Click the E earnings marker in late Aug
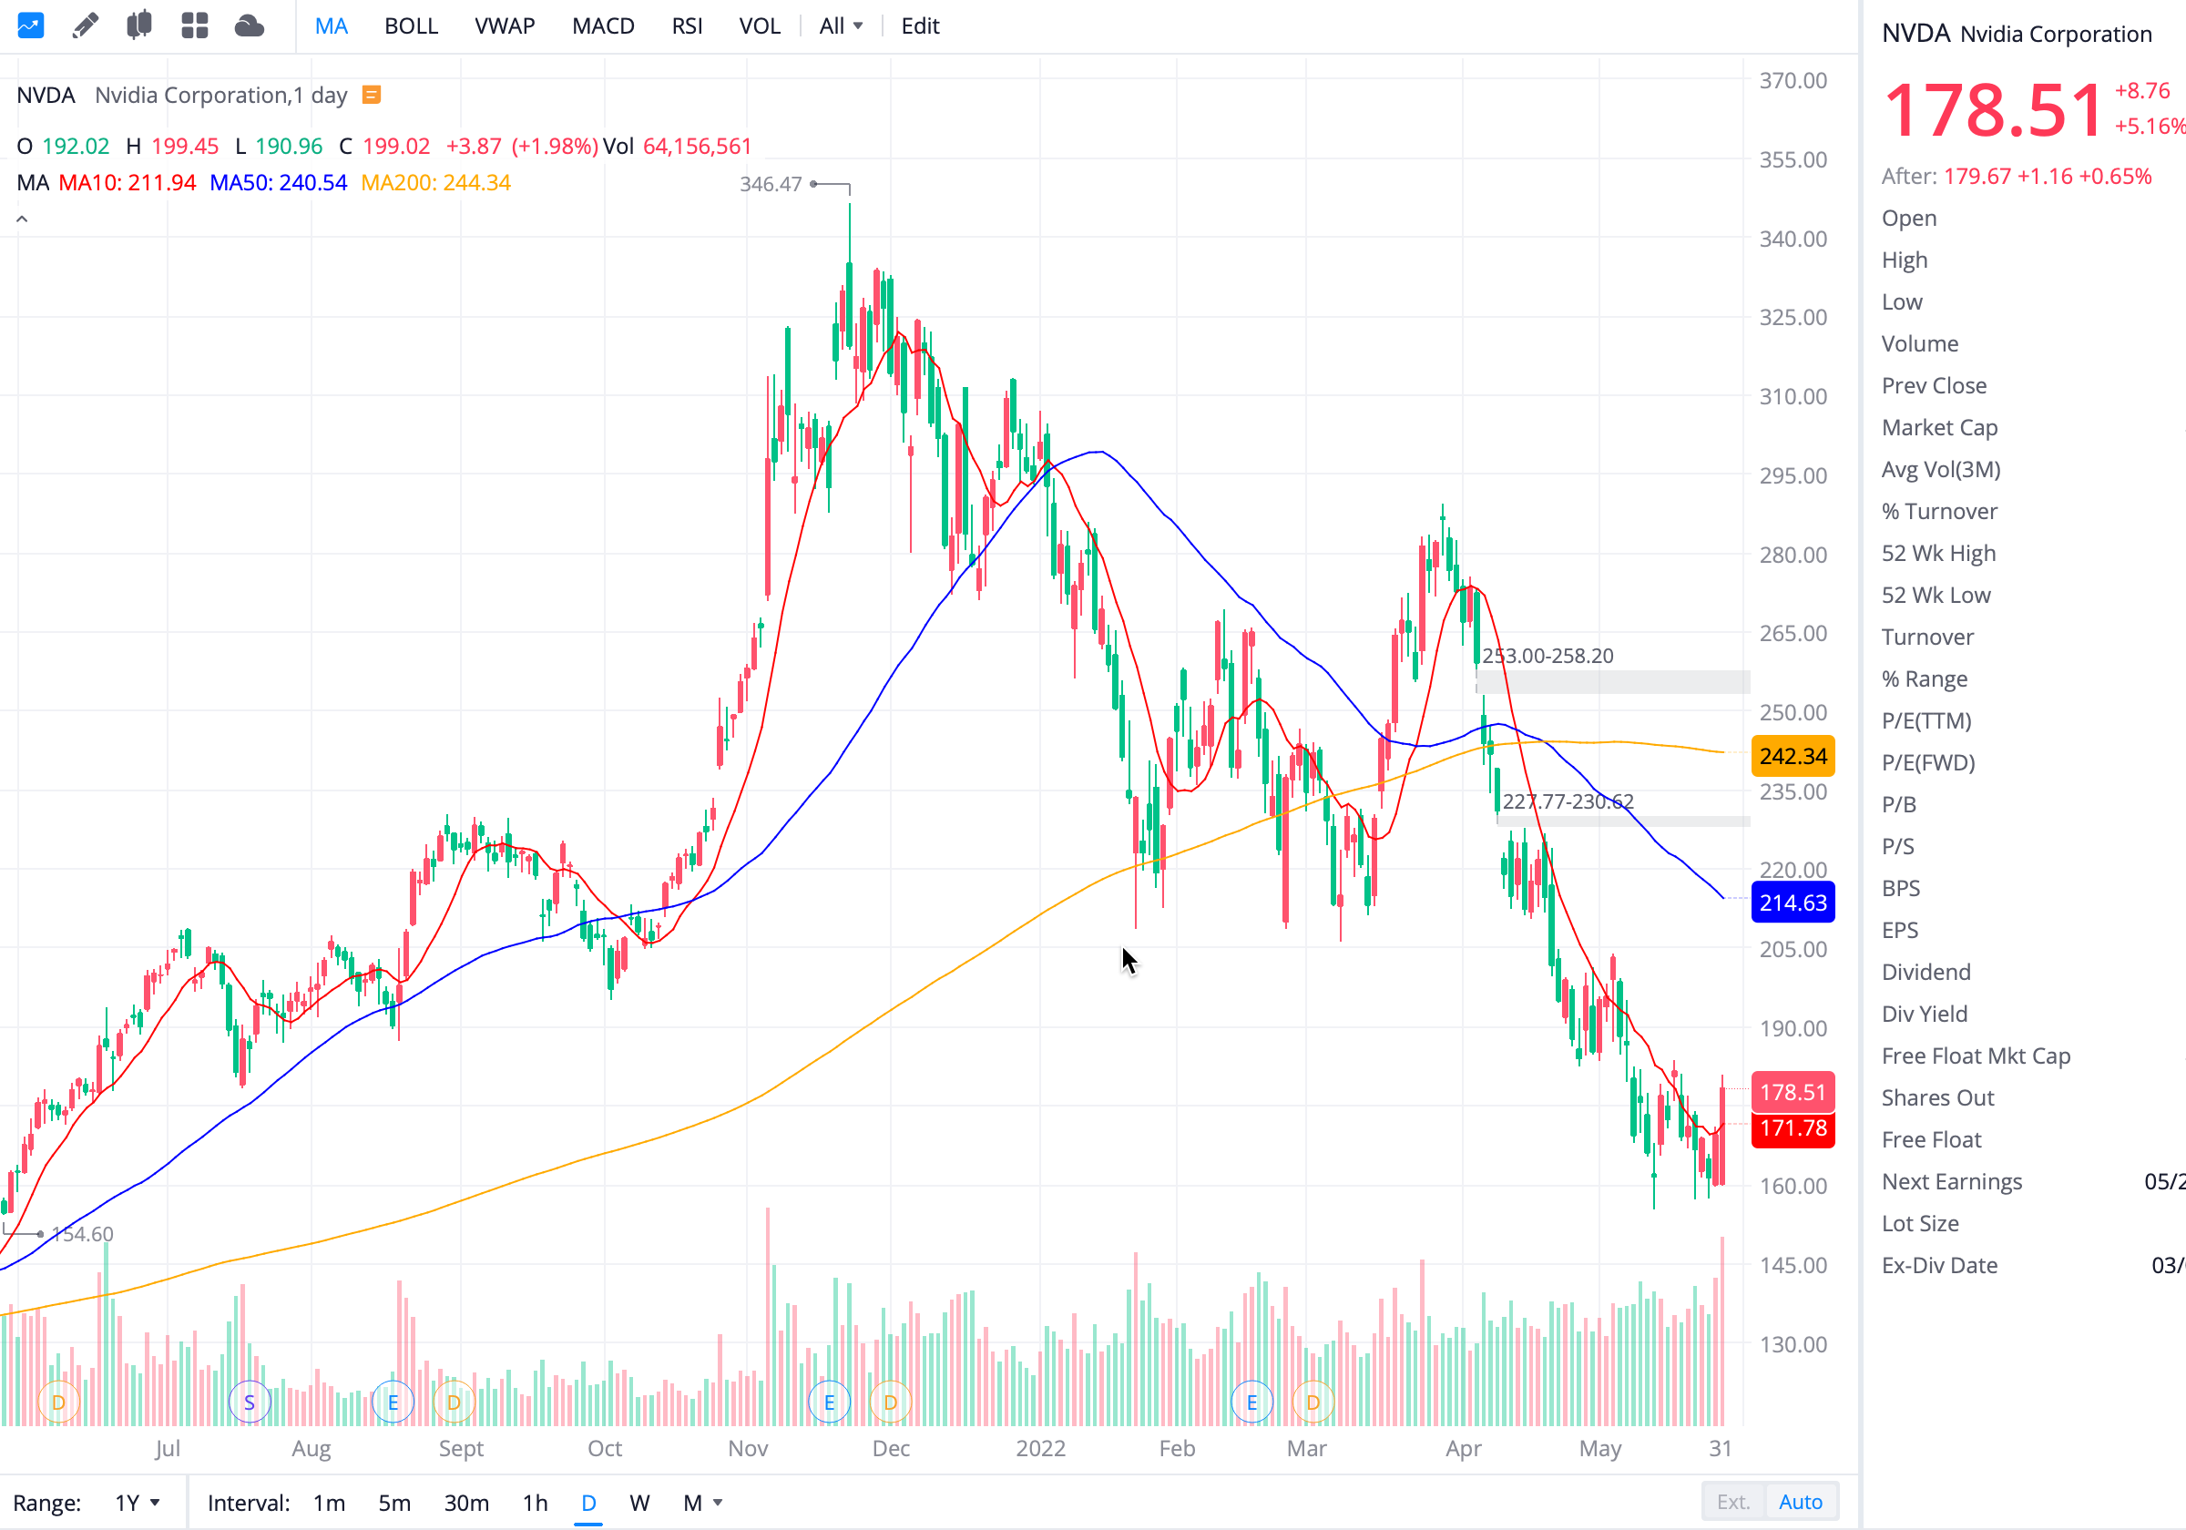The width and height of the screenshot is (2186, 1530). [393, 1402]
